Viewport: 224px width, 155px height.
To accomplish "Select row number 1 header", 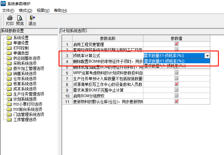I will tap(67, 44).
